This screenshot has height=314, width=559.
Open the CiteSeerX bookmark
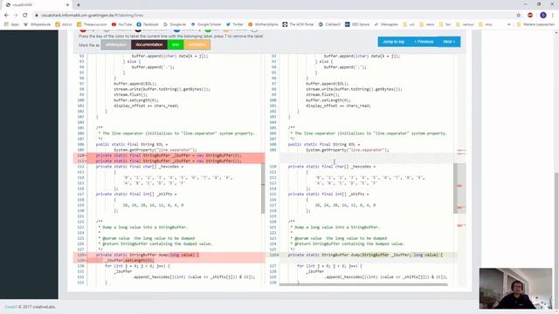[x=330, y=24]
